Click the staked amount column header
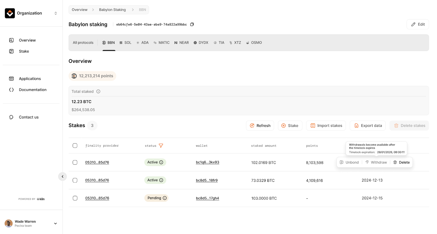 [264, 146]
